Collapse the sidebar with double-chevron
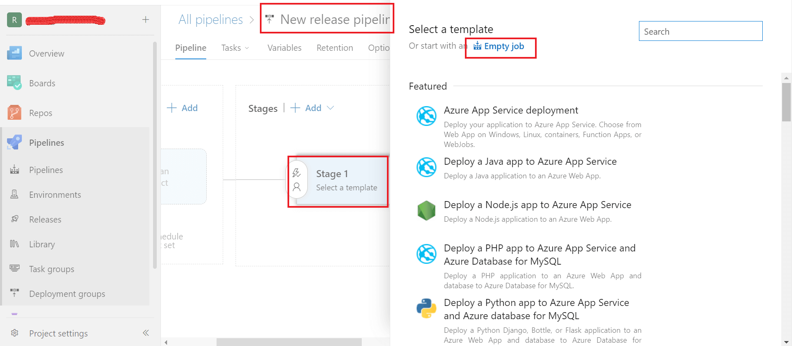This screenshot has height=346, width=792. pos(146,333)
